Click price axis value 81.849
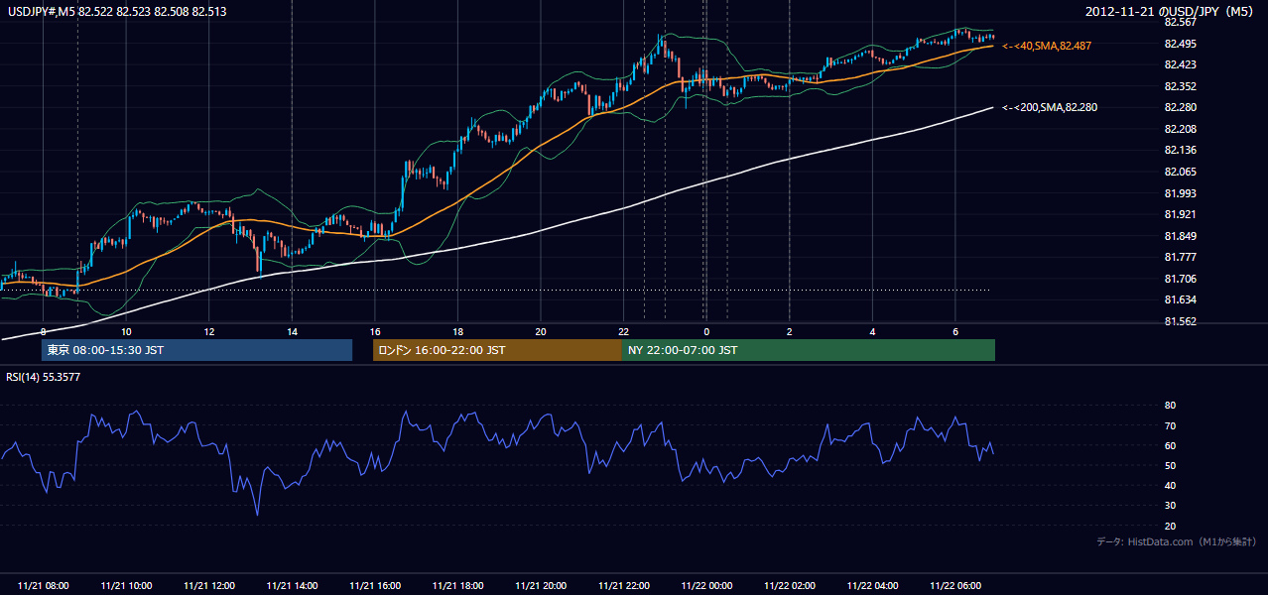The image size is (1268, 595). tap(1180, 236)
